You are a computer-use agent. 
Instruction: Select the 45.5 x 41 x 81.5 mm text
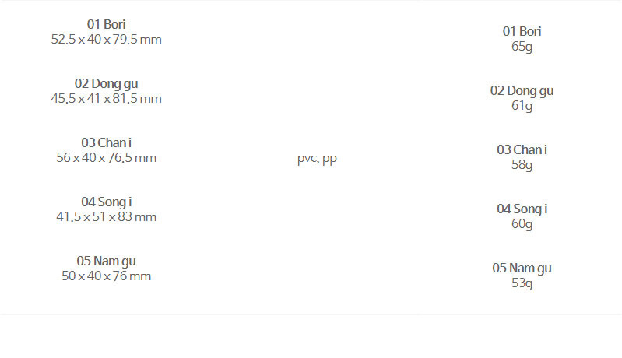(x=106, y=98)
